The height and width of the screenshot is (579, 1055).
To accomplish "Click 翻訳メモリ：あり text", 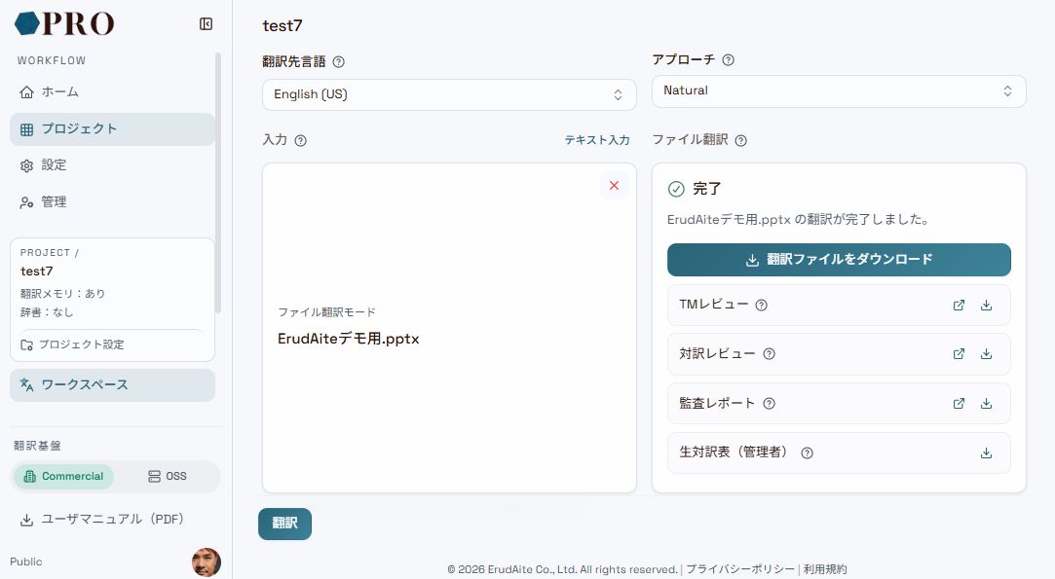I will click(62, 294).
